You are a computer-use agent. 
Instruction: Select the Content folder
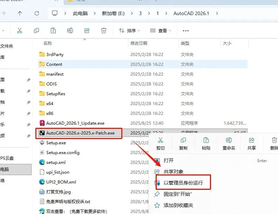click(x=143, y=64)
